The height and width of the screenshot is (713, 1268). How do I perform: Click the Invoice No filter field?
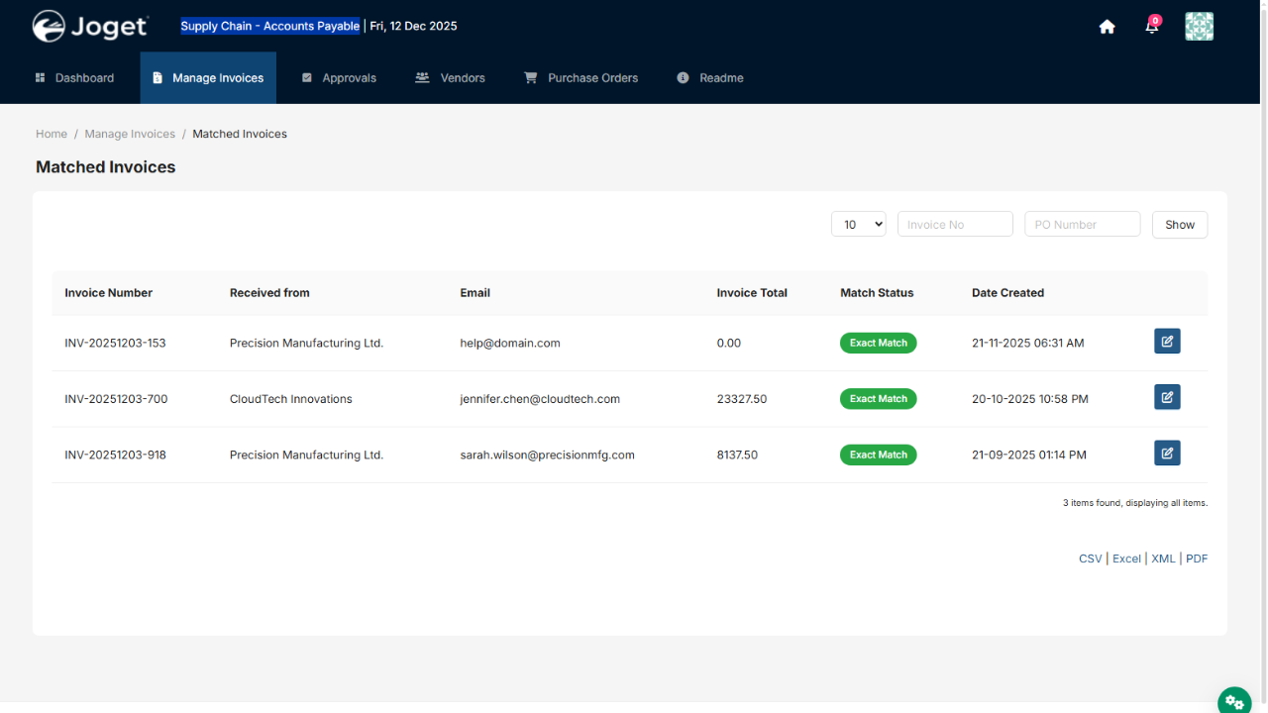click(x=955, y=225)
